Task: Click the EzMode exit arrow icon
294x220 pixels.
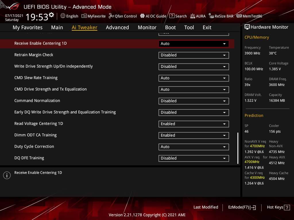Action: (x=253, y=207)
